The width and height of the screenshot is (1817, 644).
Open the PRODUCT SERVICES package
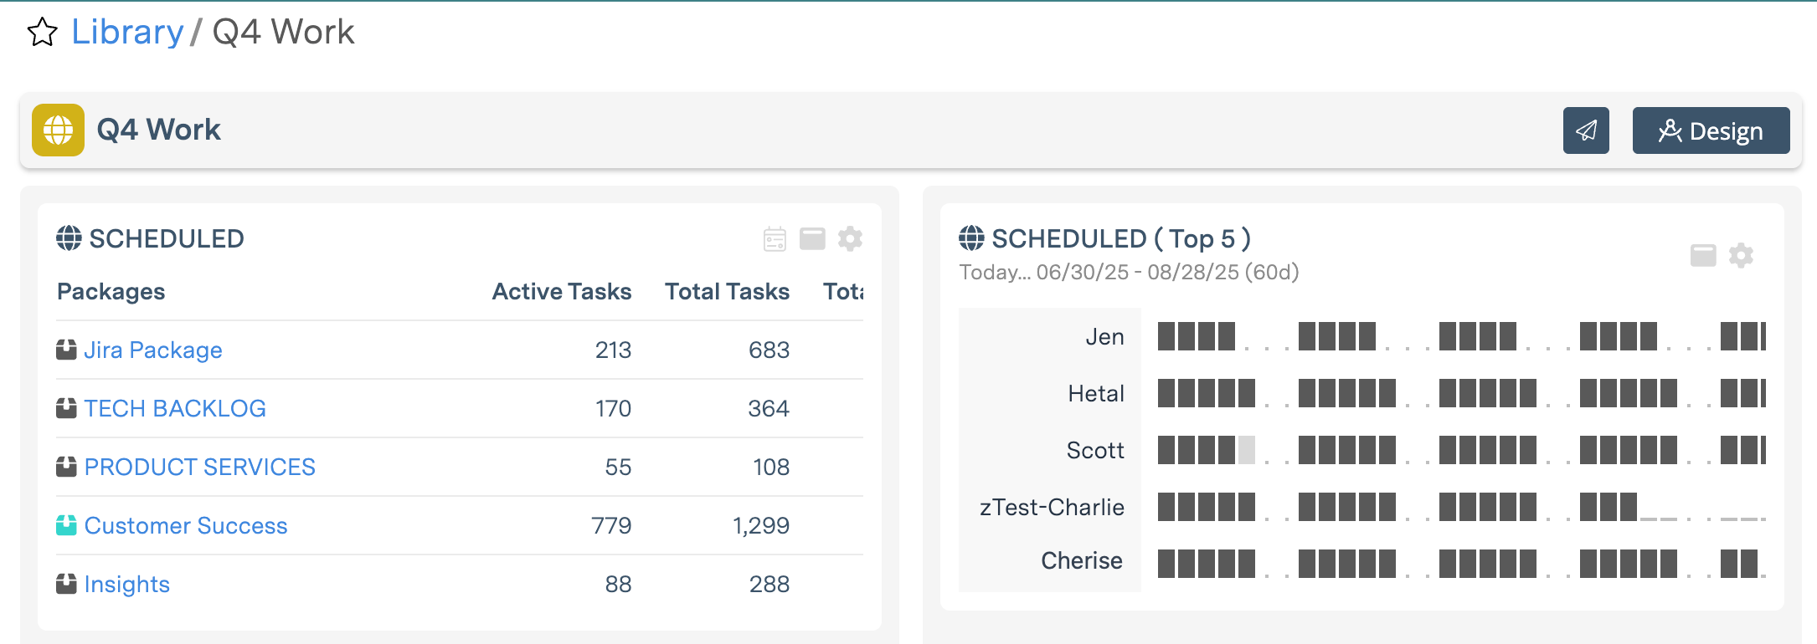point(200,467)
